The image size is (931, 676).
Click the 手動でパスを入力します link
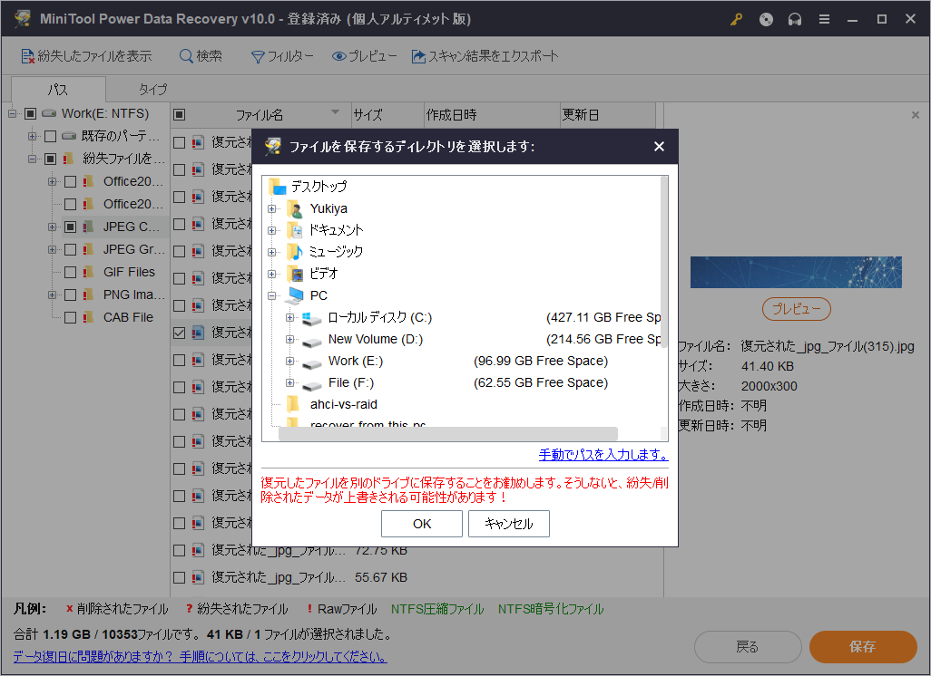pyautogui.click(x=603, y=455)
